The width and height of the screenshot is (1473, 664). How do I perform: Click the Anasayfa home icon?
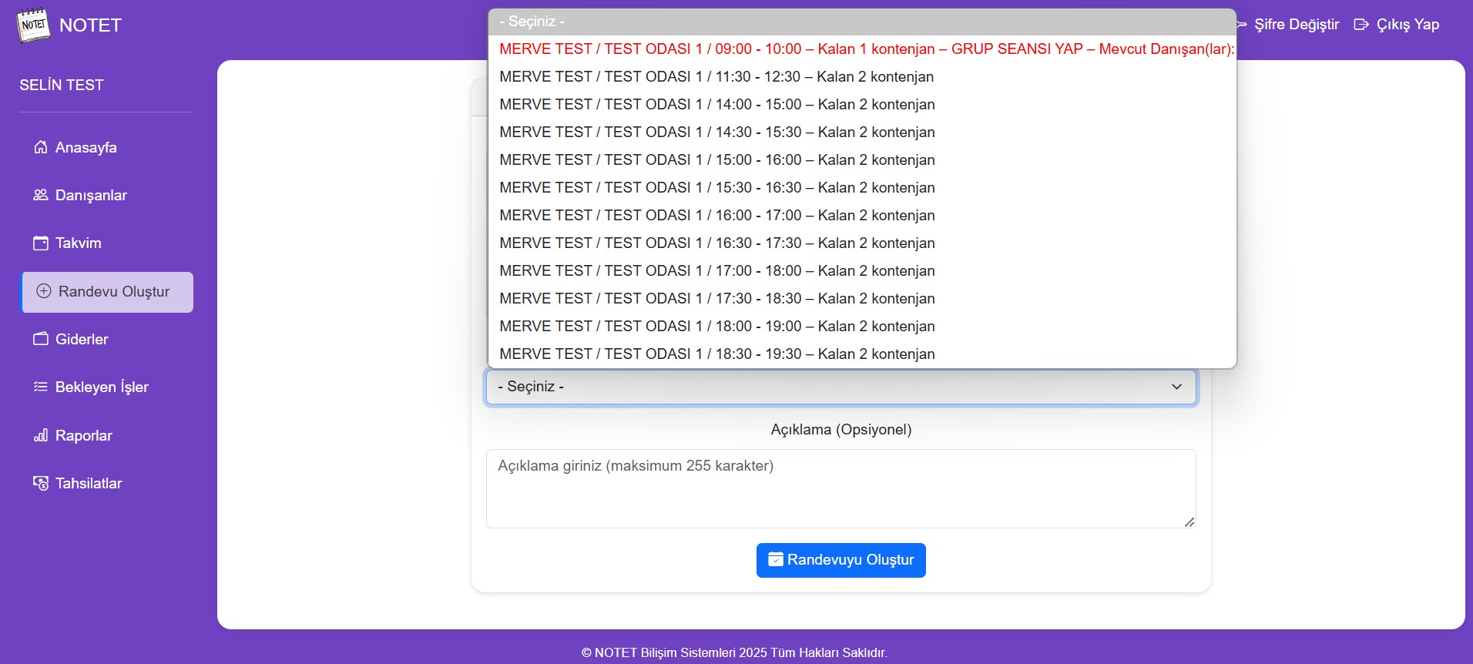coord(41,147)
